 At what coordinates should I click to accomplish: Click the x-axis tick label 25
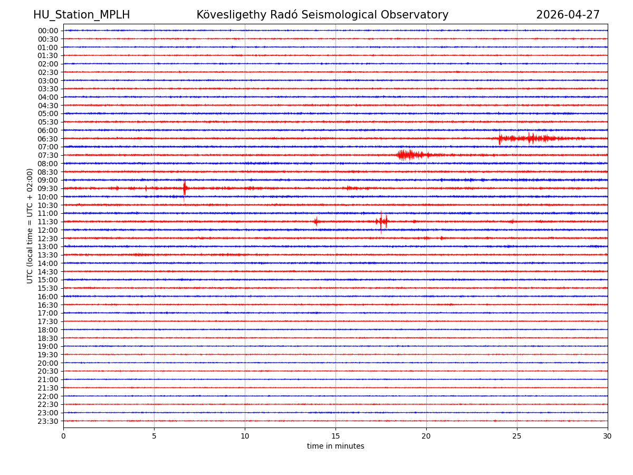[517, 436]
